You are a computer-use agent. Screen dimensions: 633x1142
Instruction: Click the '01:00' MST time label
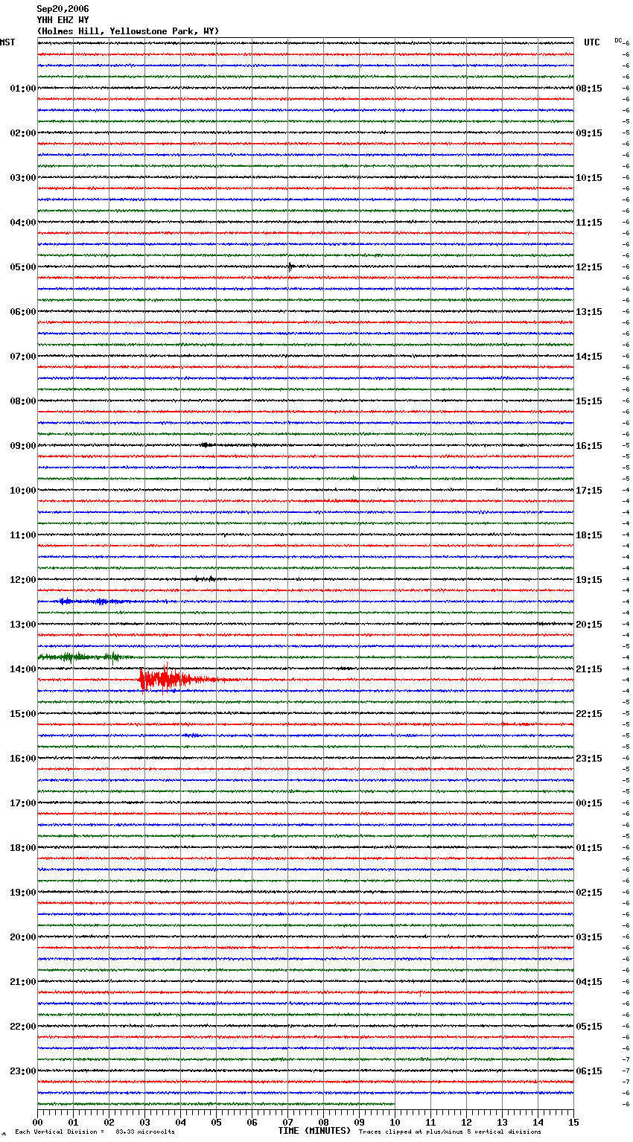[x=23, y=89]
